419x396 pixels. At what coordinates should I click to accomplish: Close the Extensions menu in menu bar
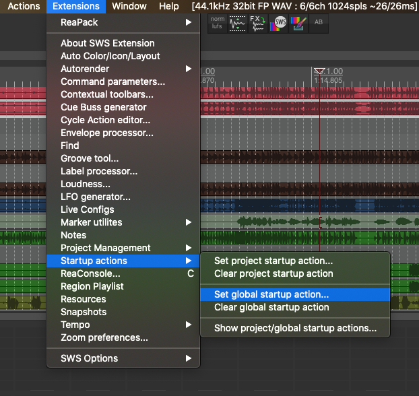[76, 6]
